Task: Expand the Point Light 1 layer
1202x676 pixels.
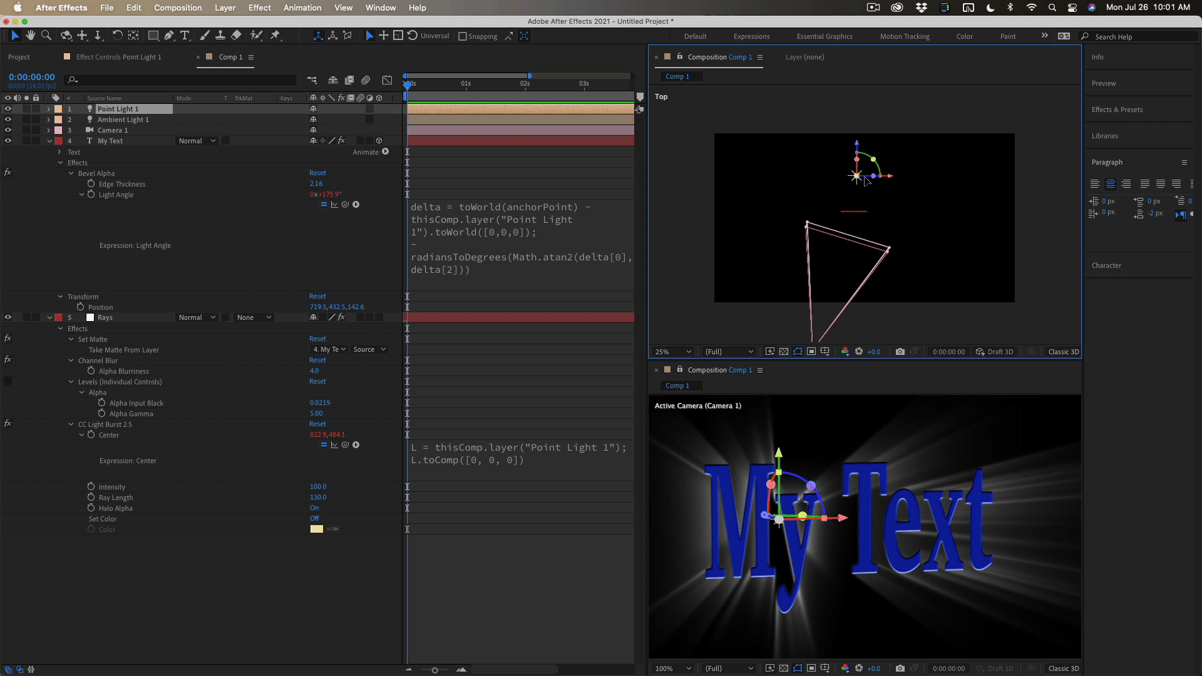Action: [49, 109]
